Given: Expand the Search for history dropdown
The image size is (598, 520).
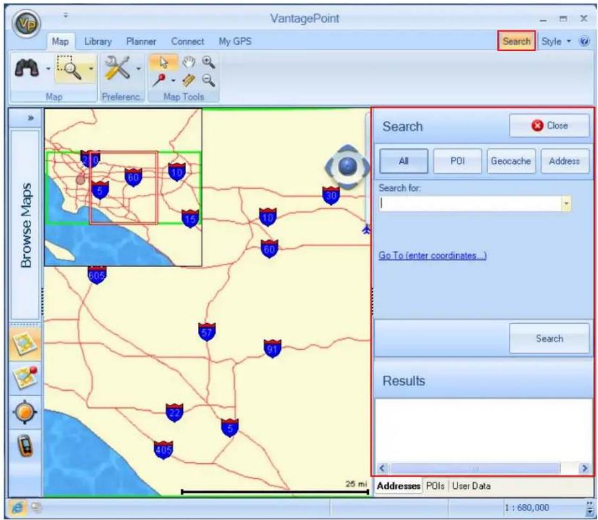Looking at the screenshot, I should pyautogui.click(x=566, y=204).
